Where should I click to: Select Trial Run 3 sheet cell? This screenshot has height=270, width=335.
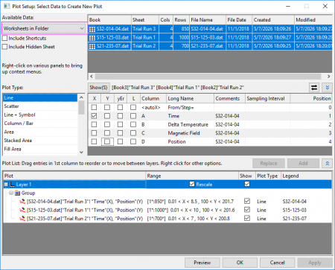(145, 29)
